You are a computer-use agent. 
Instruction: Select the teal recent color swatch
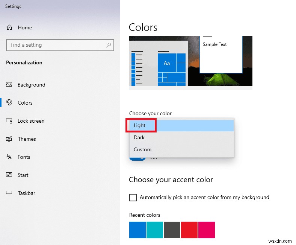[155, 230]
